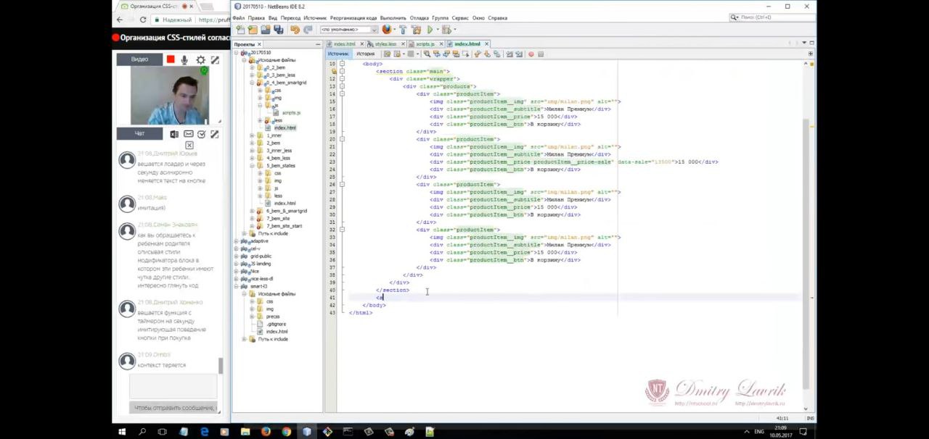The height and width of the screenshot is (439, 929).
Task: Select the grid-public project
Action: point(261,256)
